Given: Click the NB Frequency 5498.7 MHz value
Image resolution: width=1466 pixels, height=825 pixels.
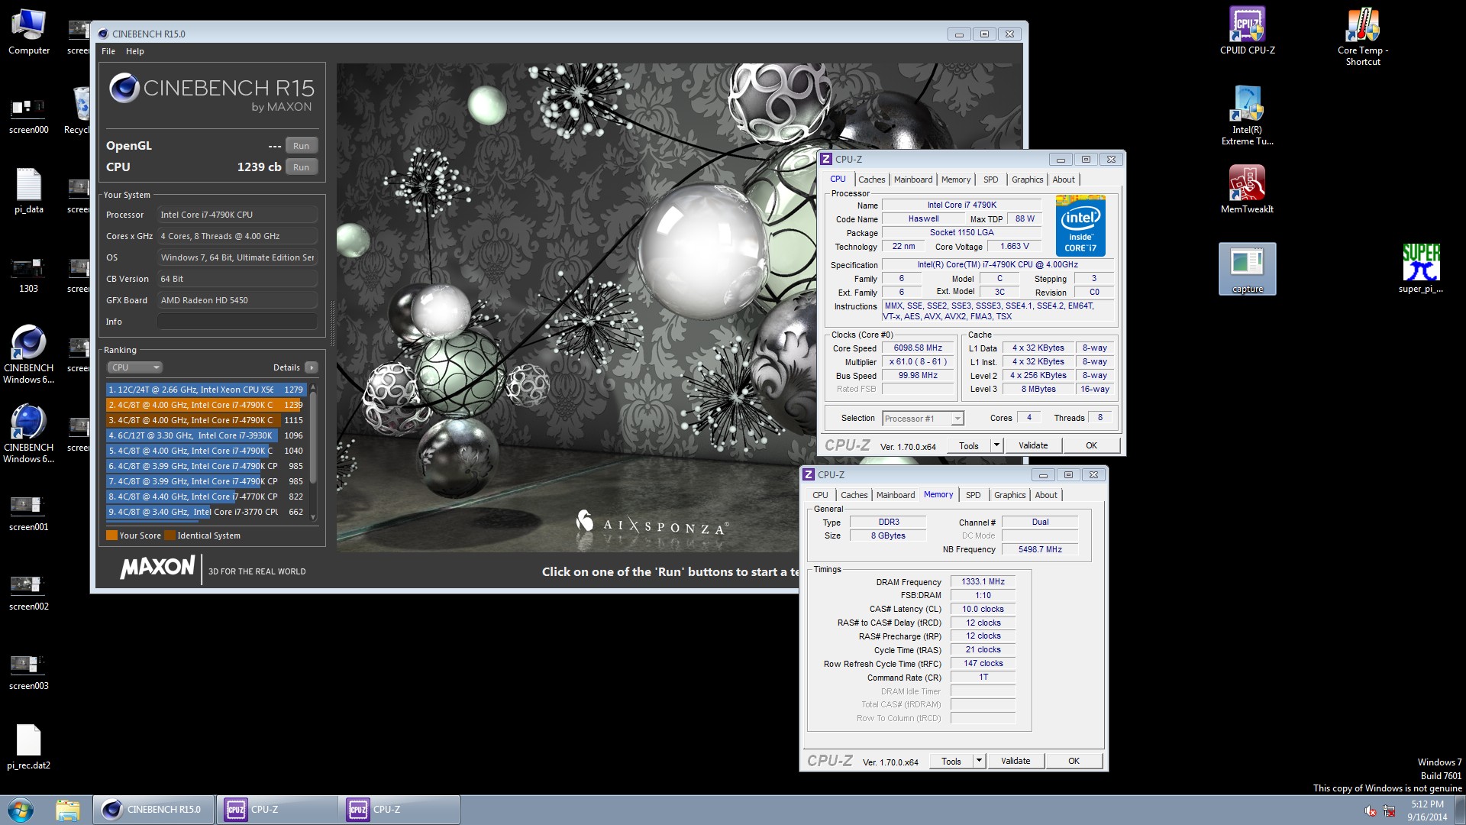Looking at the screenshot, I should [x=1040, y=549].
